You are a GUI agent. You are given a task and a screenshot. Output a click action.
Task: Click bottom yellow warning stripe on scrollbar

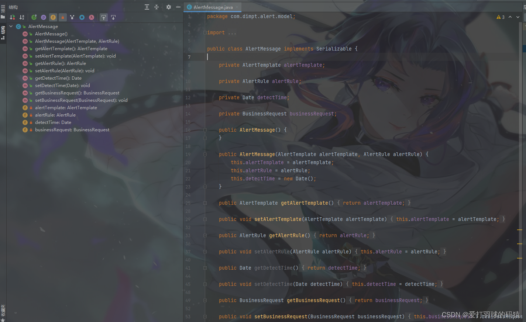520,258
